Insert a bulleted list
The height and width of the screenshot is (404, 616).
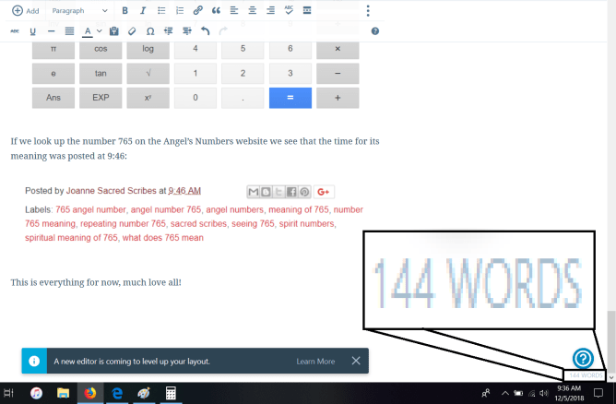tap(161, 11)
